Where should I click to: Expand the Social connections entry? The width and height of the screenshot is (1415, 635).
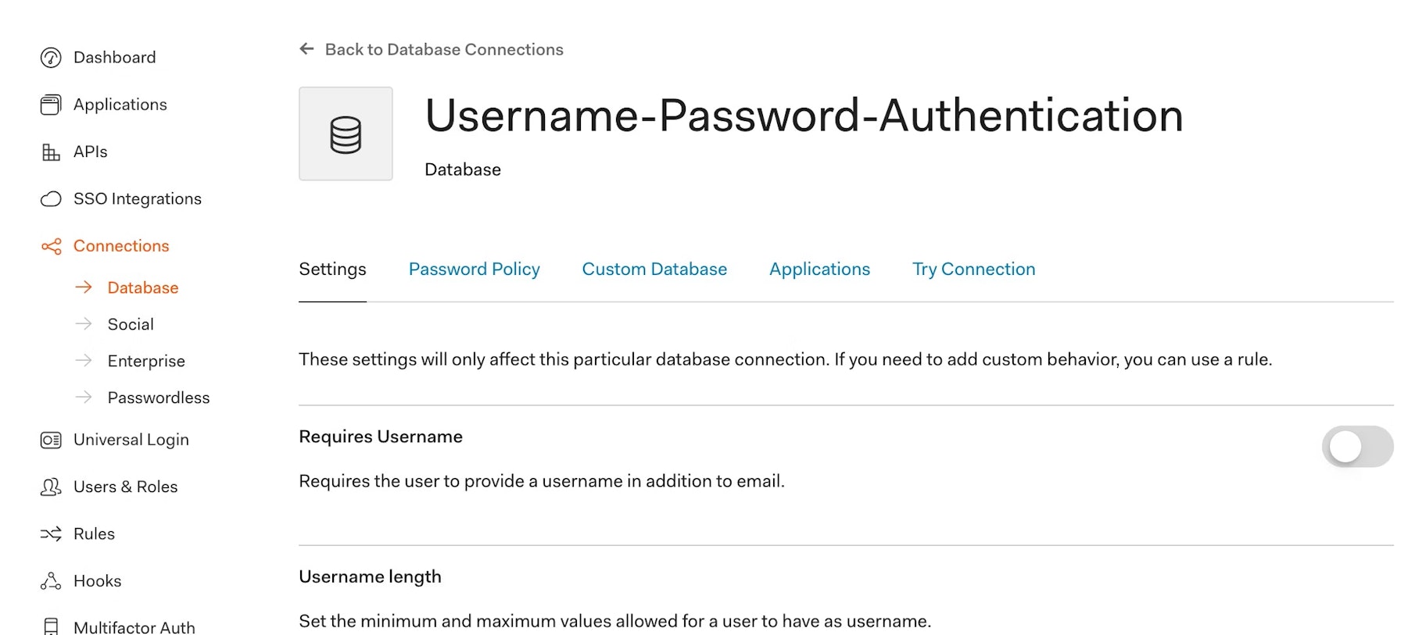130,323
